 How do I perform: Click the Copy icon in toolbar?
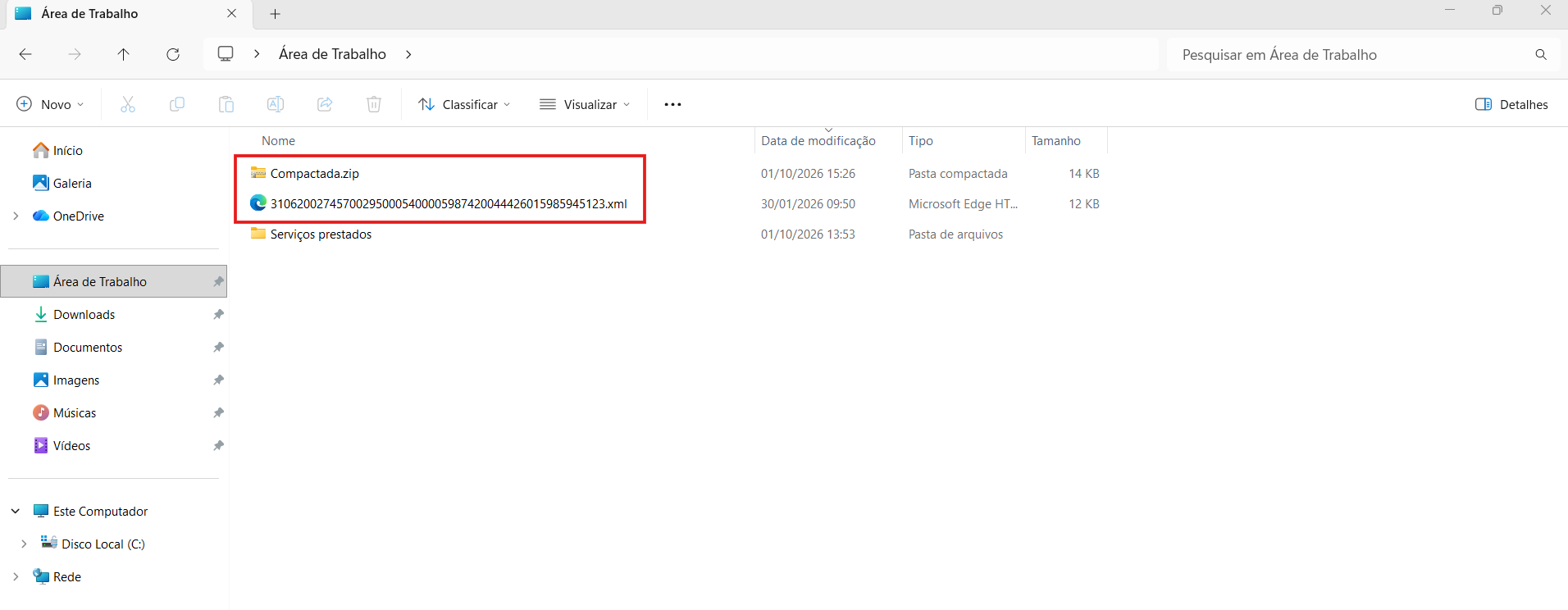tap(177, 104)
